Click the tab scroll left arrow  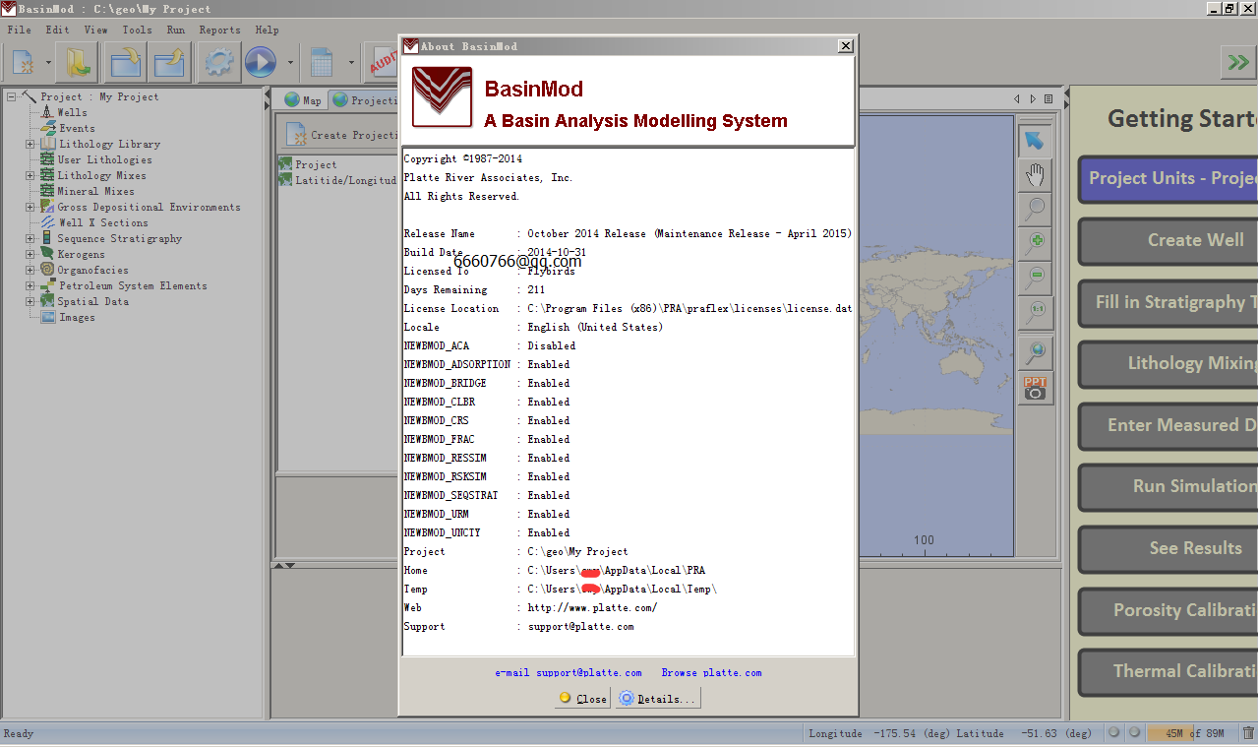tap(1018, 99)
